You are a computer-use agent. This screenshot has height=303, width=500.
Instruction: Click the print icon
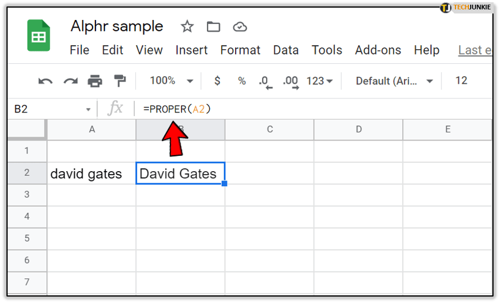click(95, 81)
